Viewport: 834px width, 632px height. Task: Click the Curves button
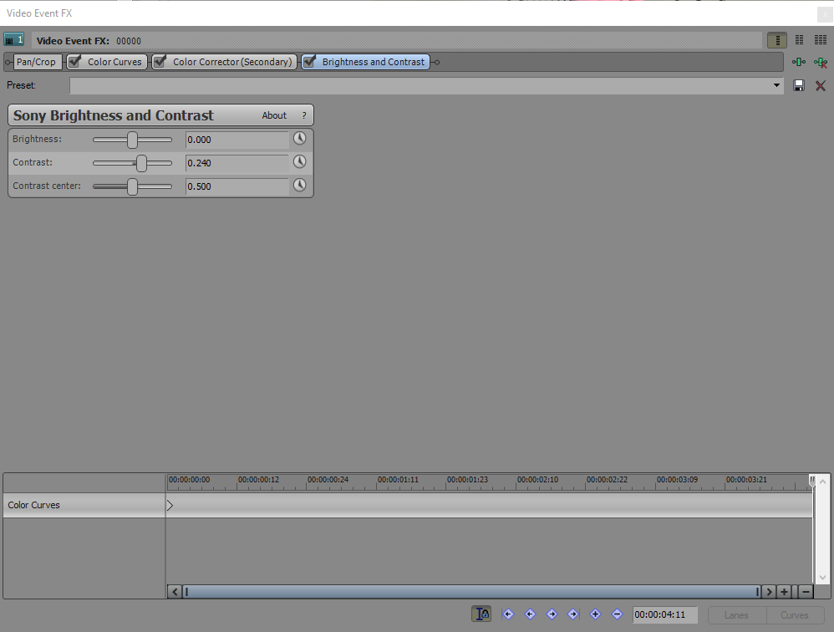pos(795,615)
